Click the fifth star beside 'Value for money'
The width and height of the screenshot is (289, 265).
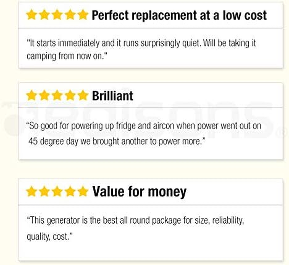tap(83, 191)
